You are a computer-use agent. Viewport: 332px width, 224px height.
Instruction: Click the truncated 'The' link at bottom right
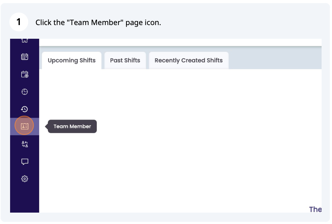pos(315,209)
